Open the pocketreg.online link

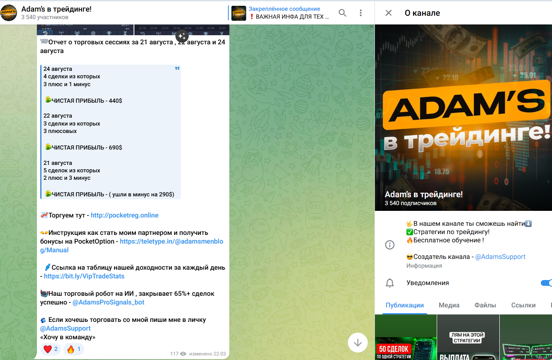pyautogui.click(x=124, y=215)
